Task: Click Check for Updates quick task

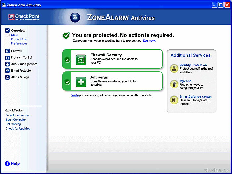Action: click(x=18, y=128)
